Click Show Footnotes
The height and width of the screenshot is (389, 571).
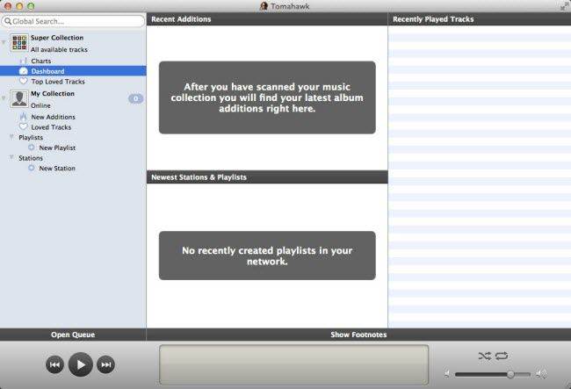358,335
